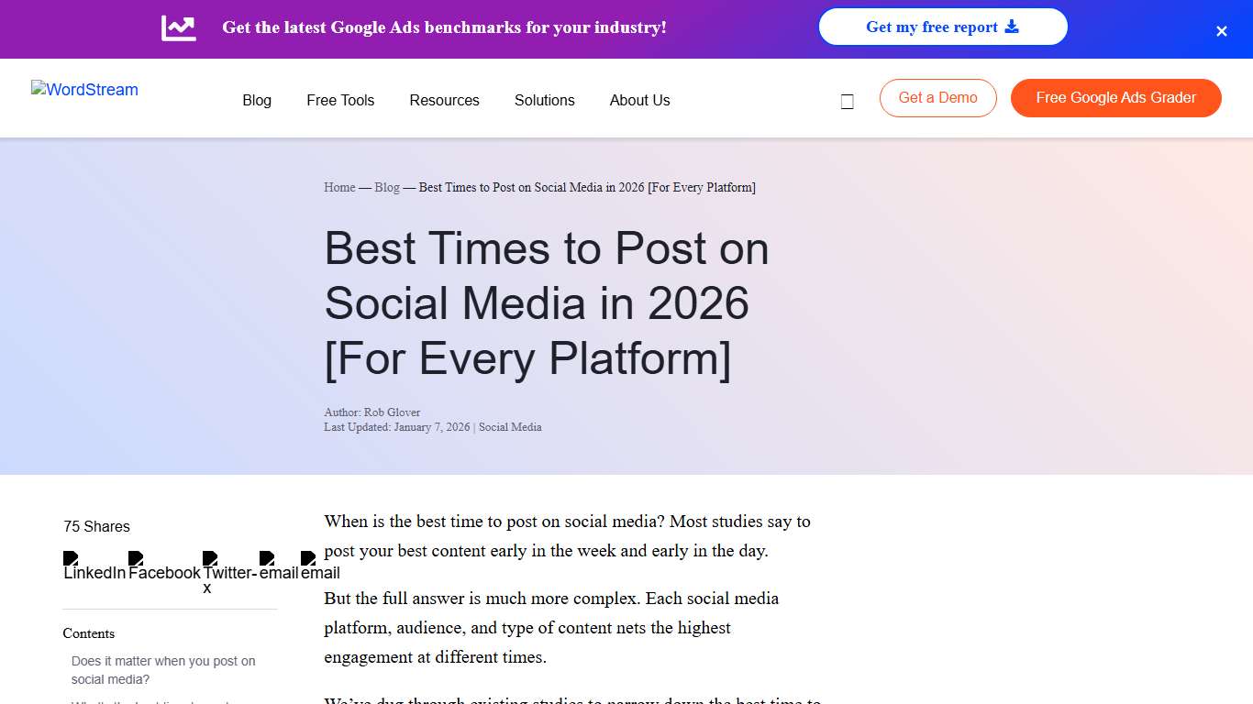The image size is (1253, 704).
Task: Navigate to Home via the breadcrumb
Action: pyautogui.click(x=339, y=187)
